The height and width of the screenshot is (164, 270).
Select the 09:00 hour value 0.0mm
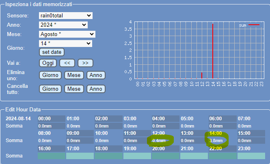(80, 141)
